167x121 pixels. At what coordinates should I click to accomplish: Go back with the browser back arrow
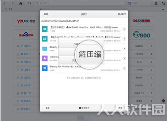click(x=4, y=3)
